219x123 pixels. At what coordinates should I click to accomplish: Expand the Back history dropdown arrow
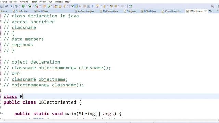click(119, 6)
